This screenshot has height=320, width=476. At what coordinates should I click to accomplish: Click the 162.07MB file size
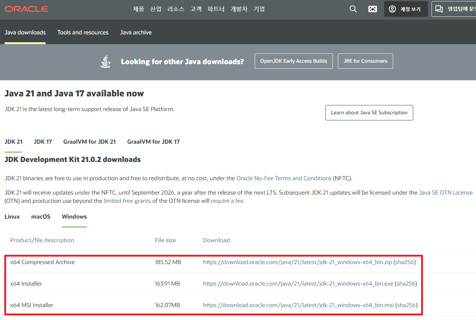(168, 305)
